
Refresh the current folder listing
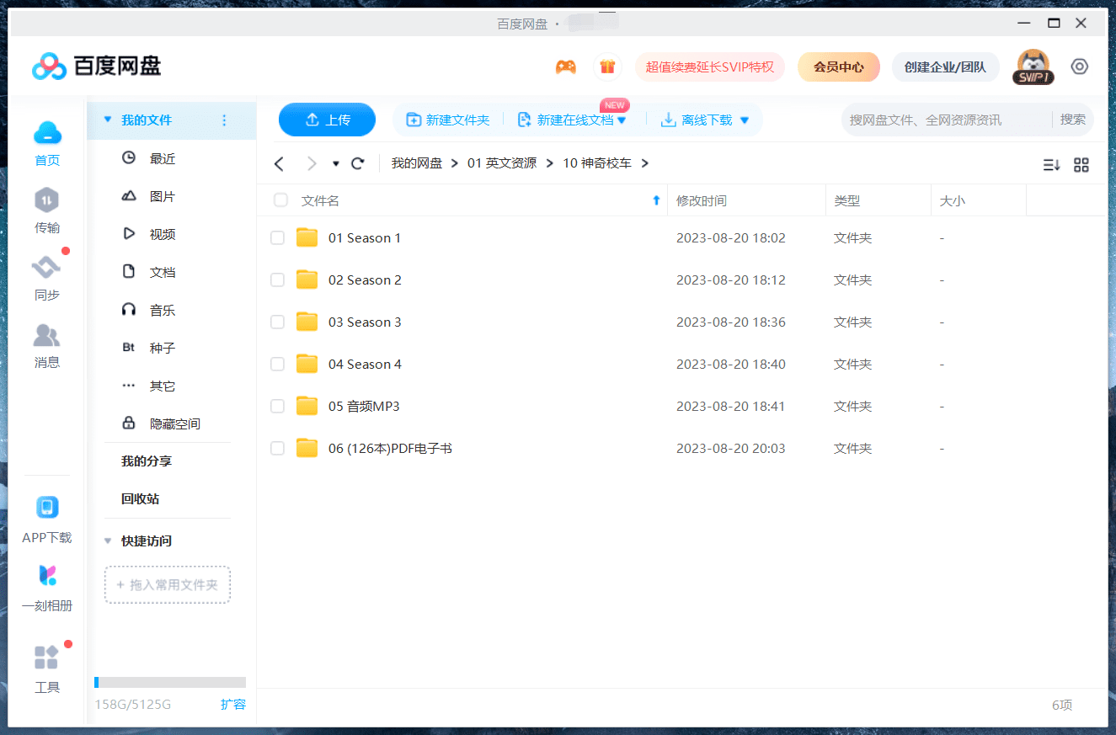click(x=357, y=163)
